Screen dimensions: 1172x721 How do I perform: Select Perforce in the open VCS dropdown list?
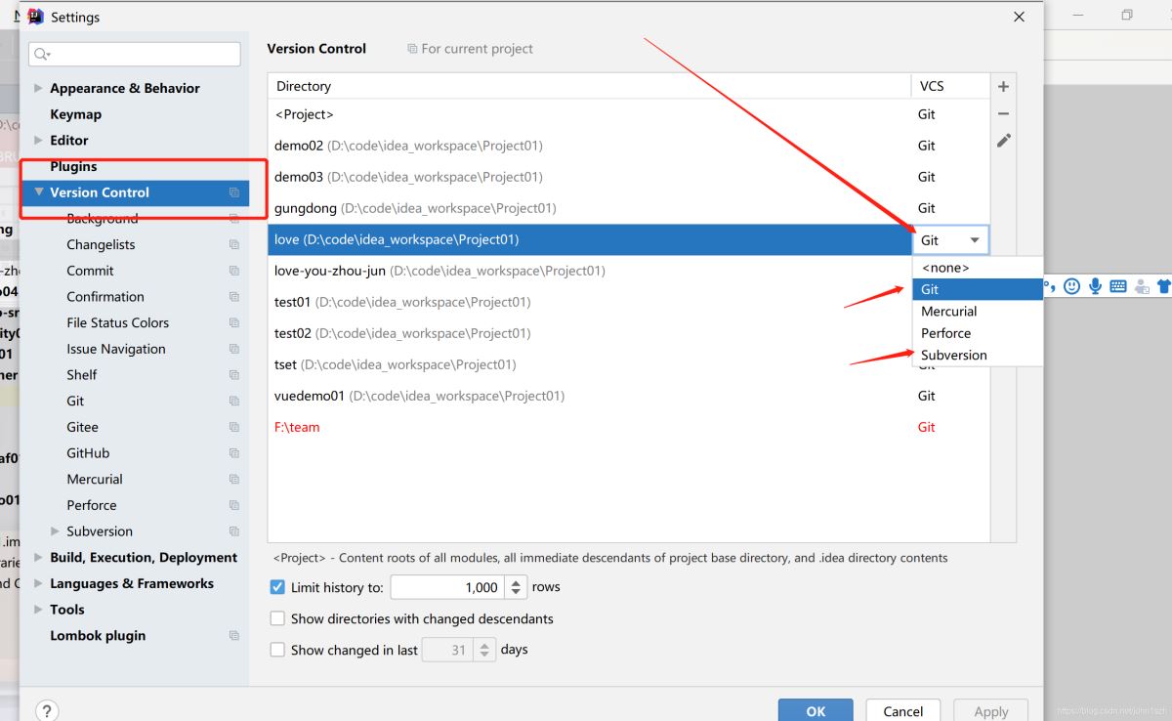978,333
